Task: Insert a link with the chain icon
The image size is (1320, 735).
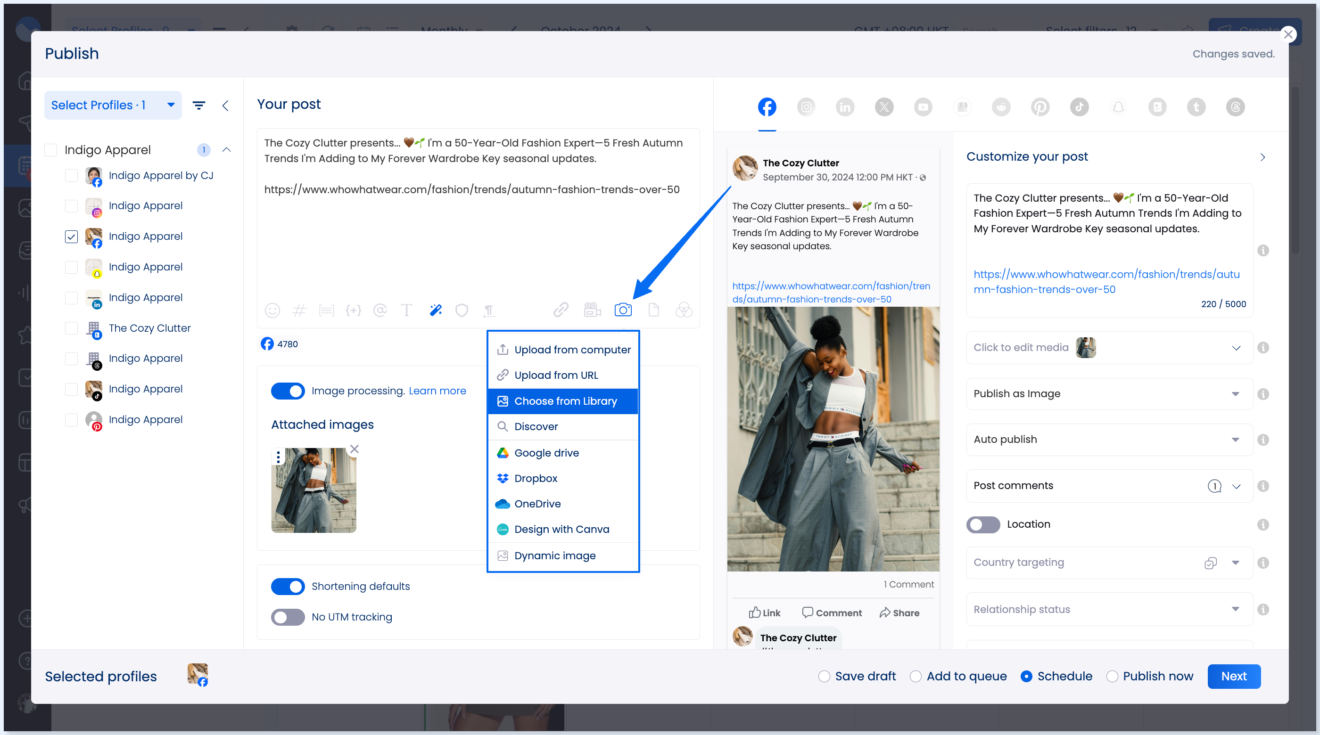Action: tap(561, 310)
